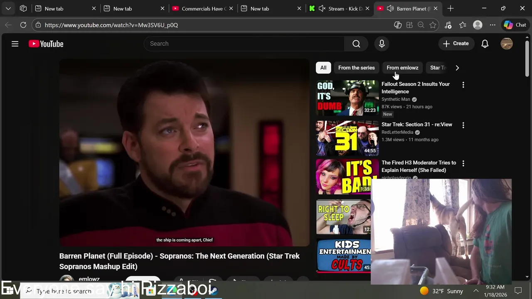Pause the Barren Planet video player
532x299 pixels.
pos(184,152)
